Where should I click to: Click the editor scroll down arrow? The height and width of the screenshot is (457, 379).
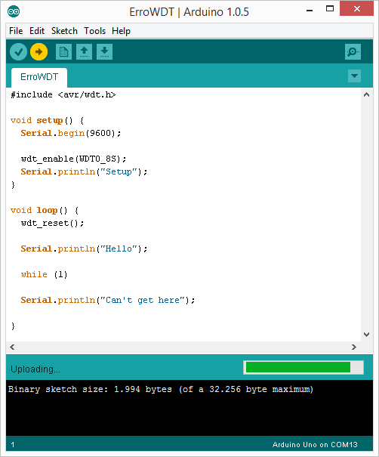367,335
